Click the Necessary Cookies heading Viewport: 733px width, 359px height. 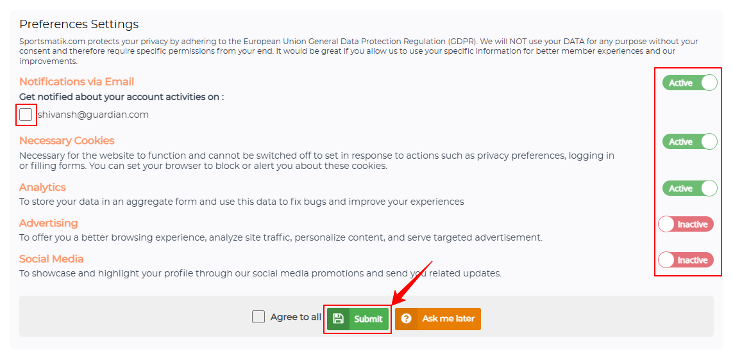[x=67, y=140]
